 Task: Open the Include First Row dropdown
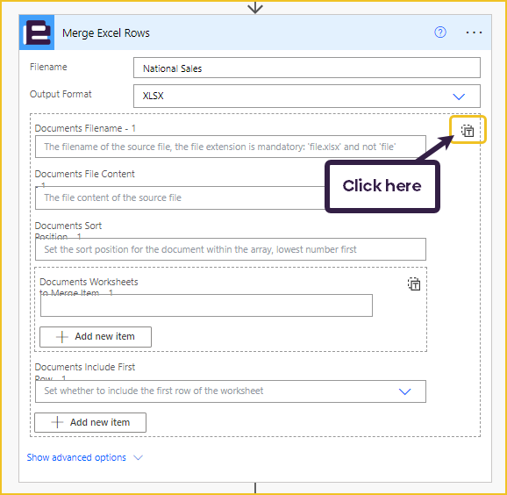tap(230, 391)
